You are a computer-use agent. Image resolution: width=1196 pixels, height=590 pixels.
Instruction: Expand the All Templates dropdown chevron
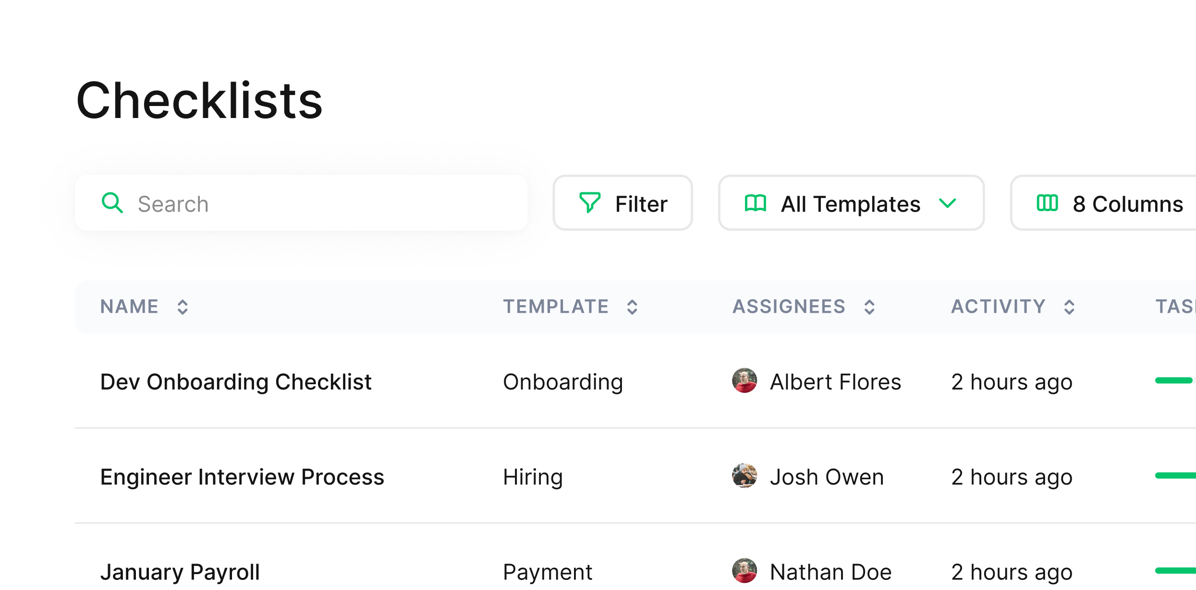(x=947, y=203)
